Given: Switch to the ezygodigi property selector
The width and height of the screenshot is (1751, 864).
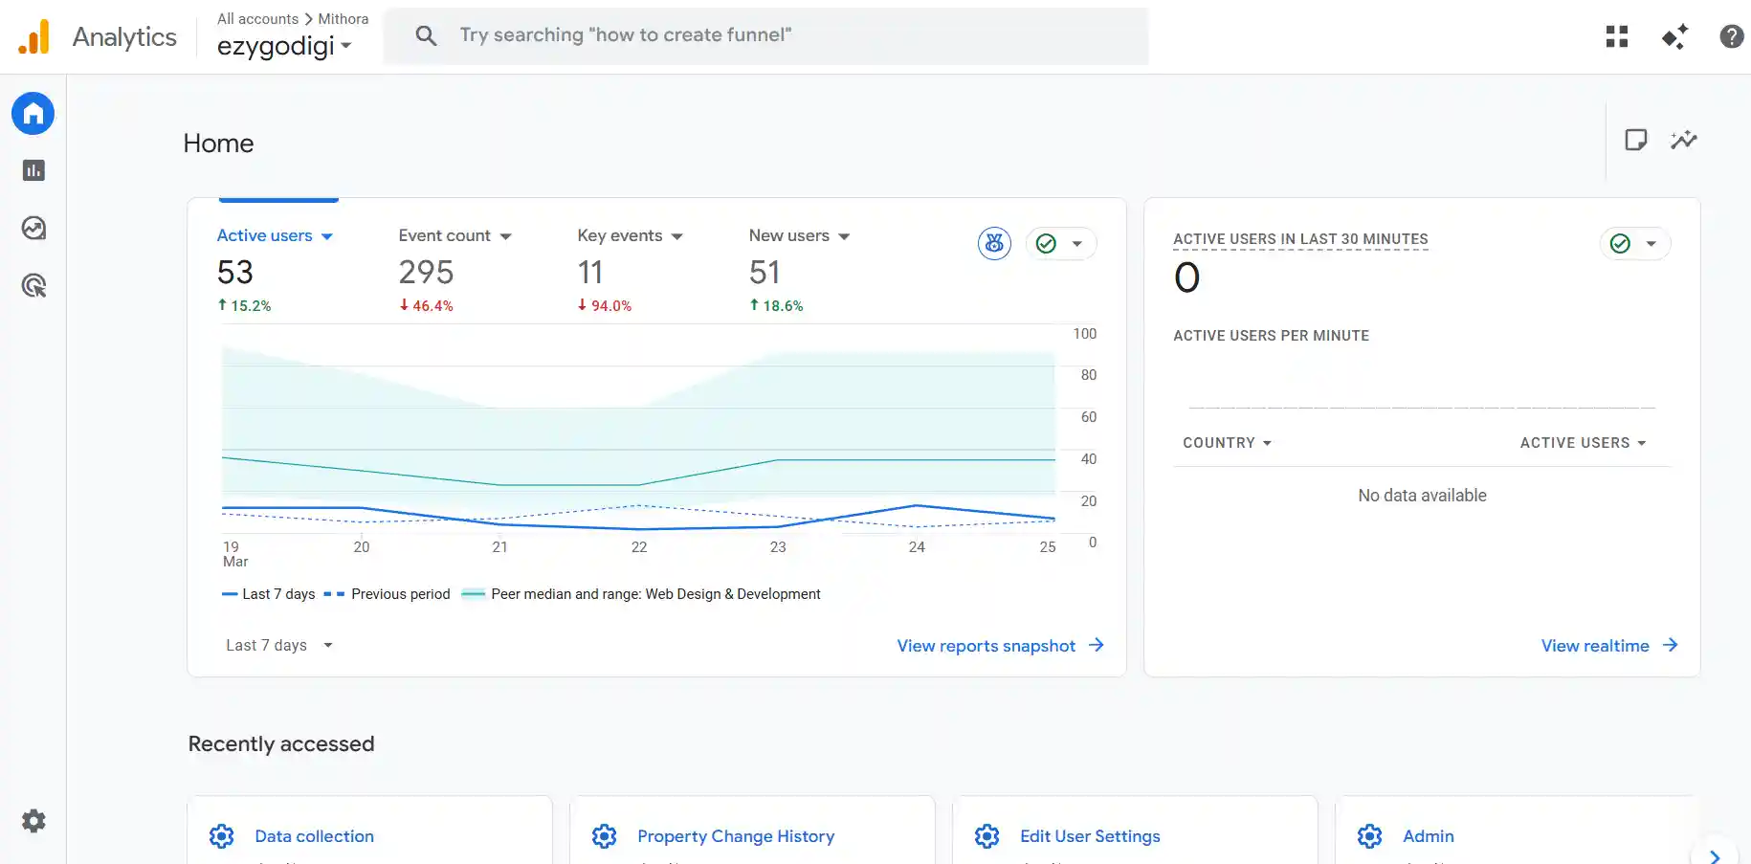Looking at the screenshot, I should (283, 45).
